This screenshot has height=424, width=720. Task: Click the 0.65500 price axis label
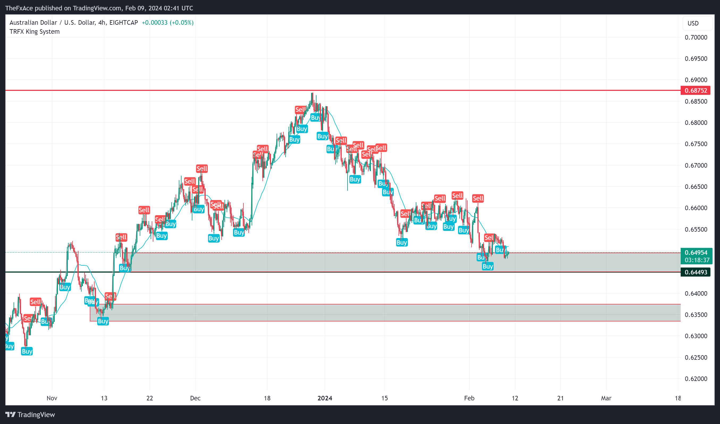coord(696,230)
